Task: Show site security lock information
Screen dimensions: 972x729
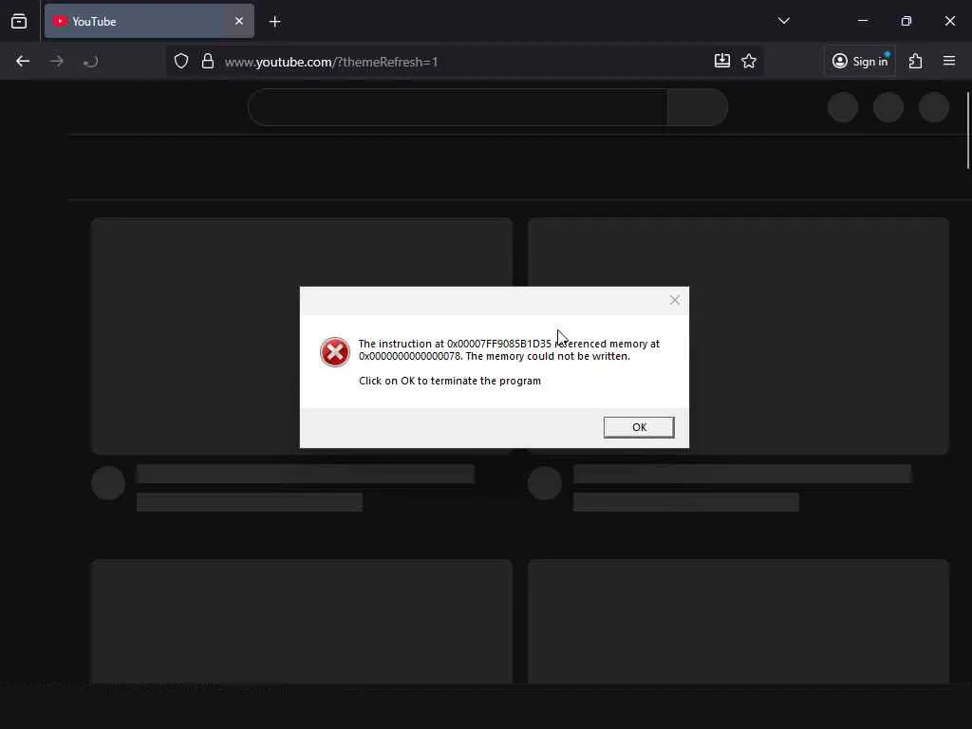Action: (x=208, y=62)
